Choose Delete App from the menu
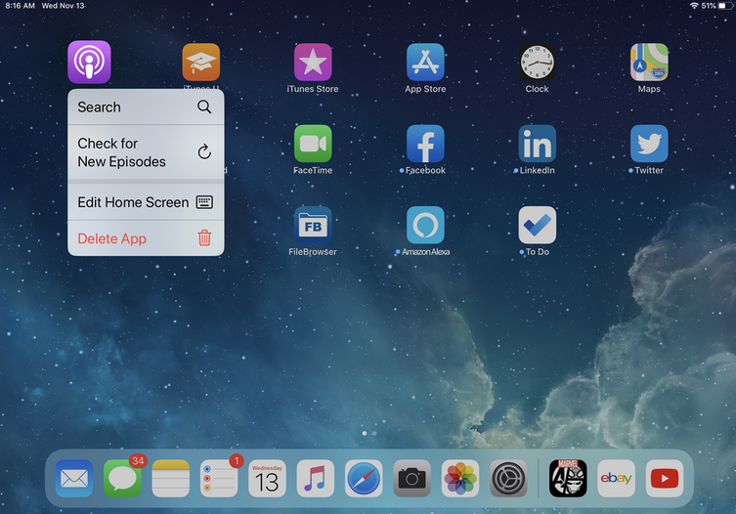This screenshot has width=736, height=514. tap(146, 238)
